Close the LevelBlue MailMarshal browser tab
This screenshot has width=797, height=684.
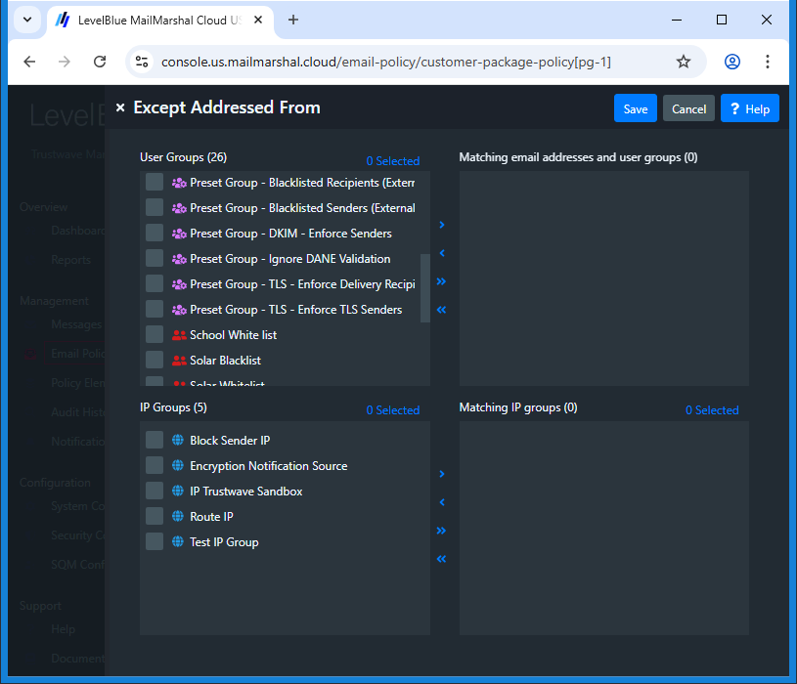(x=258, y=20)
